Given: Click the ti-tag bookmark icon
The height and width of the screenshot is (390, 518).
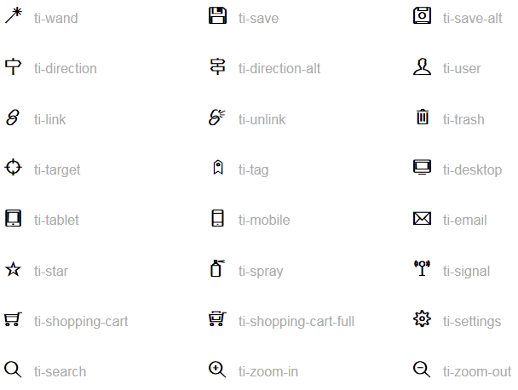Looking at the screenshot, I should (218, 167).
